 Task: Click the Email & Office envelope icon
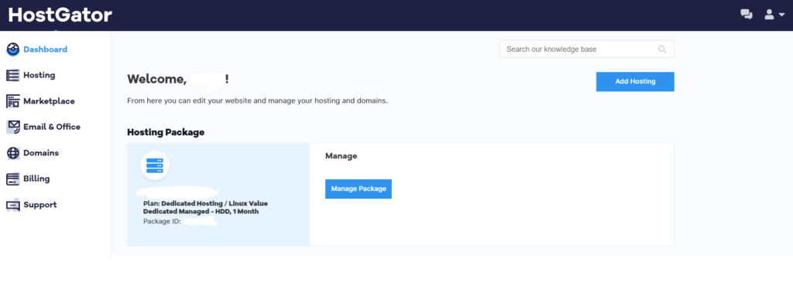click(x=12, y=127)
